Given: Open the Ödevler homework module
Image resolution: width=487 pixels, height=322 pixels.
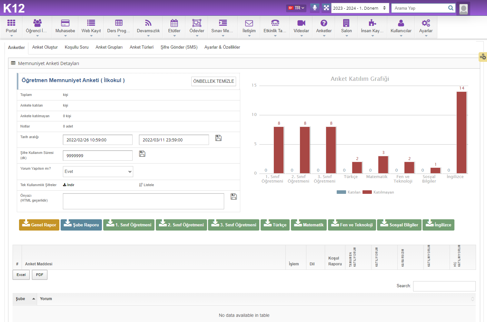Looking at the screenshot, I should 197,27.
